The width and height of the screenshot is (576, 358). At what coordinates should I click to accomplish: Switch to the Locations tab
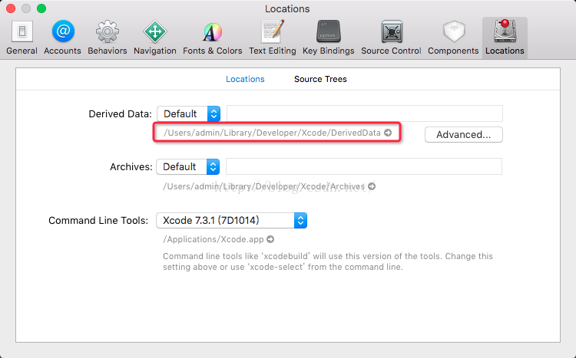245,79
